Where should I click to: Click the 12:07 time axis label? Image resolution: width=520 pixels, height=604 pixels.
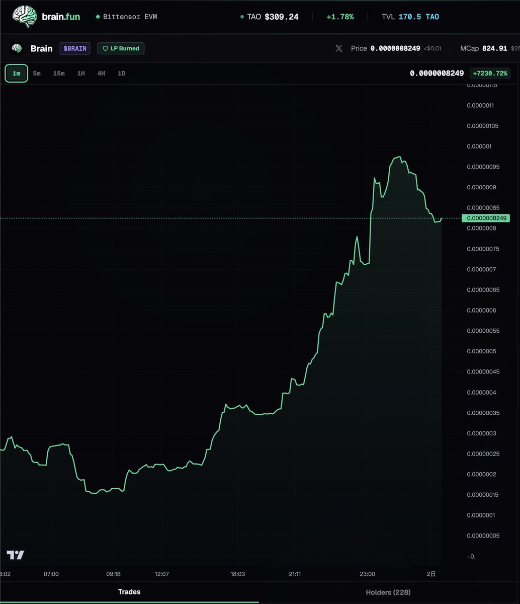(161, 574)
